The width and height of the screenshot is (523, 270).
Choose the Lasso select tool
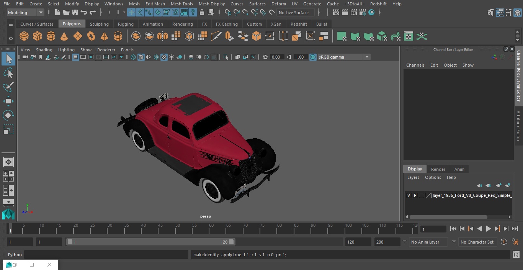click(8, 73)
